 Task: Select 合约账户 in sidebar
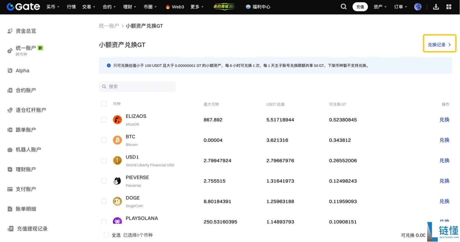[26, 90]
